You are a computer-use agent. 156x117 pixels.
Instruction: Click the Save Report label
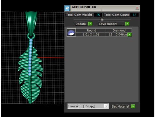[x=111, y=24]
